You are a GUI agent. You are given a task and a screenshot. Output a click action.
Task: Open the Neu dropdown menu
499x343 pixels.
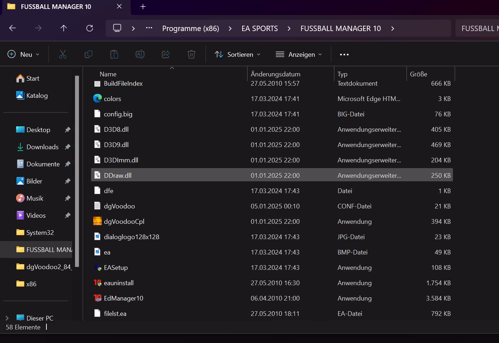coord(23,54)
